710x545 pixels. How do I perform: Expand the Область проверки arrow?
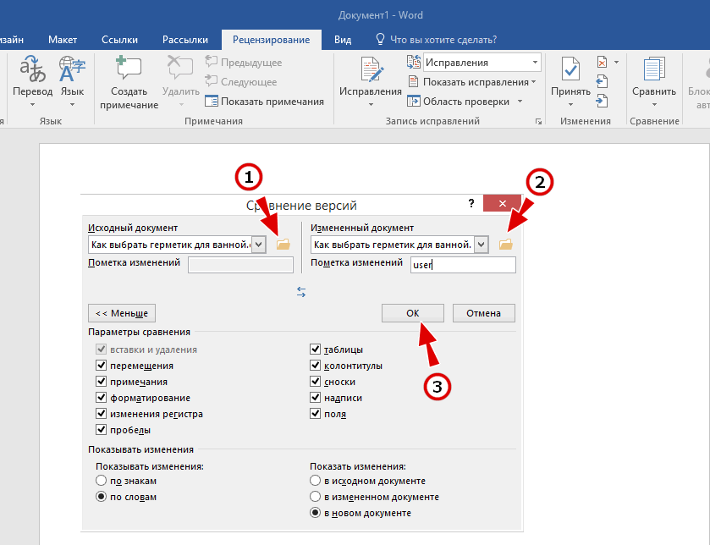(520, 102)
